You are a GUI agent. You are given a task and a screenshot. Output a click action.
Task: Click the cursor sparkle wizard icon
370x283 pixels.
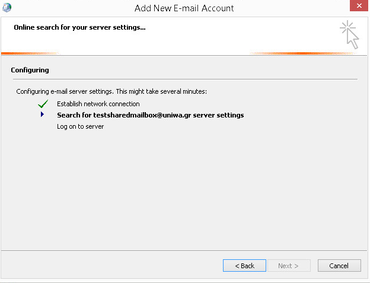coord(349,34)
